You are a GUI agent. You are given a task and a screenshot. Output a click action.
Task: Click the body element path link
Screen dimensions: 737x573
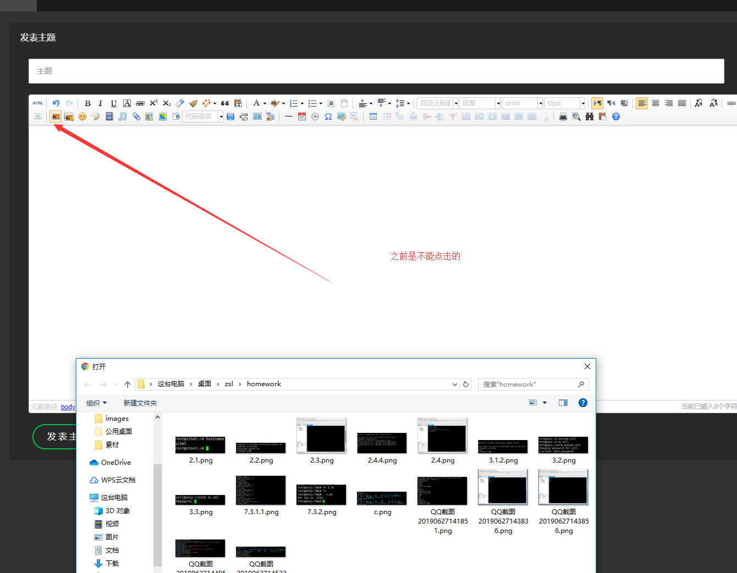pyautogui.click(x=68, y=407)
